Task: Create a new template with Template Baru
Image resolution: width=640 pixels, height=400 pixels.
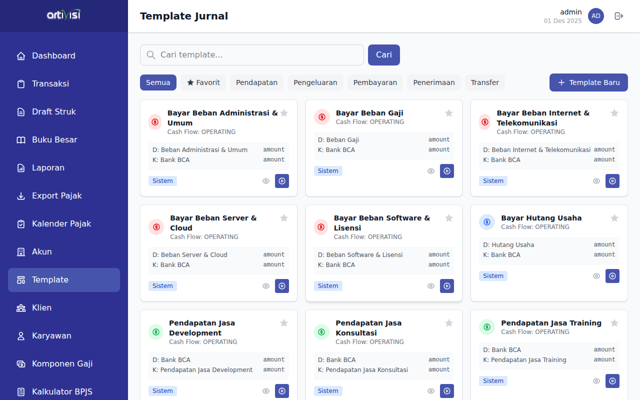Action: [x=588, y=82]
